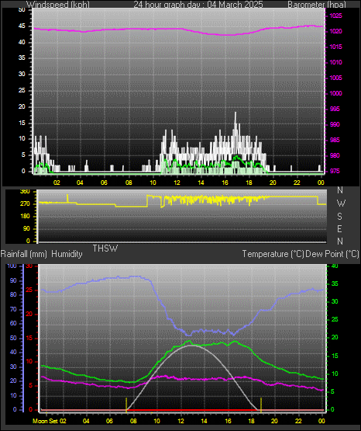Image resolution: width=361 pixels, height=431 pixels.
Task: Click the 100 humidity axis label
Action: 12,266
